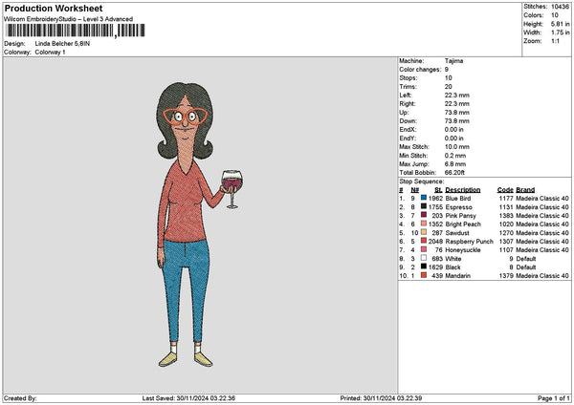
Task: Click the 'Code' column header
Action: [x=505, y=190]
